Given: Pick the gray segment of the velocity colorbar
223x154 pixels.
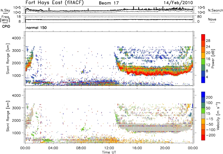Looking at the screenshot, I should (203, 116).
